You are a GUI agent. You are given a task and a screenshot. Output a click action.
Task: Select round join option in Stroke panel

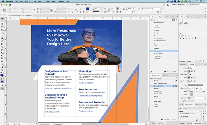click(x=192, y=78)
